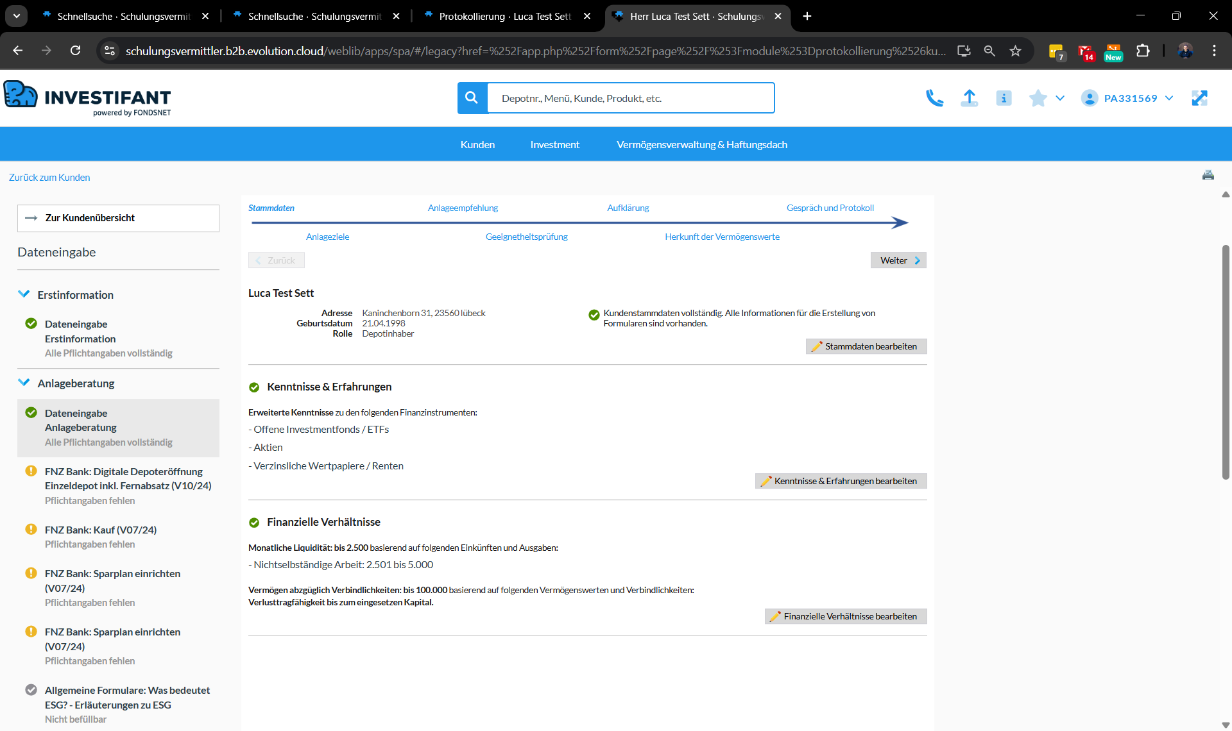Open browser extensions puzzle icon

tap(1143, 51)
